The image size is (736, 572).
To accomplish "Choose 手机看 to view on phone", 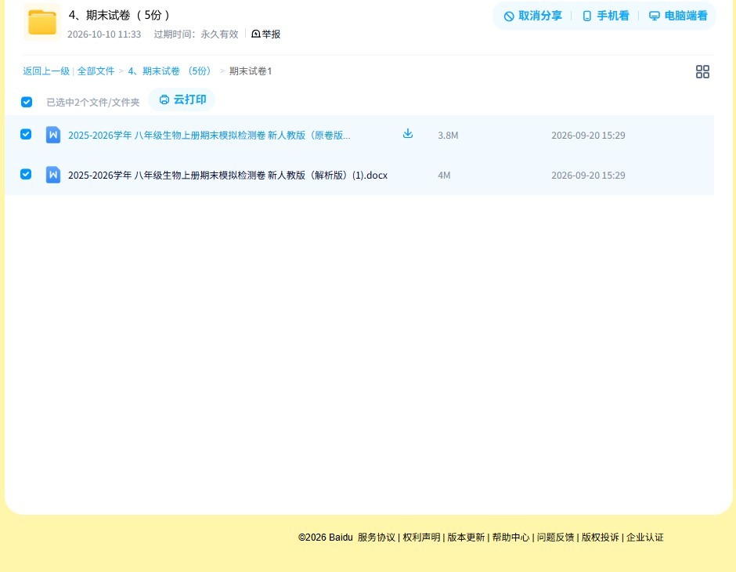I will [x=605, y=16].
